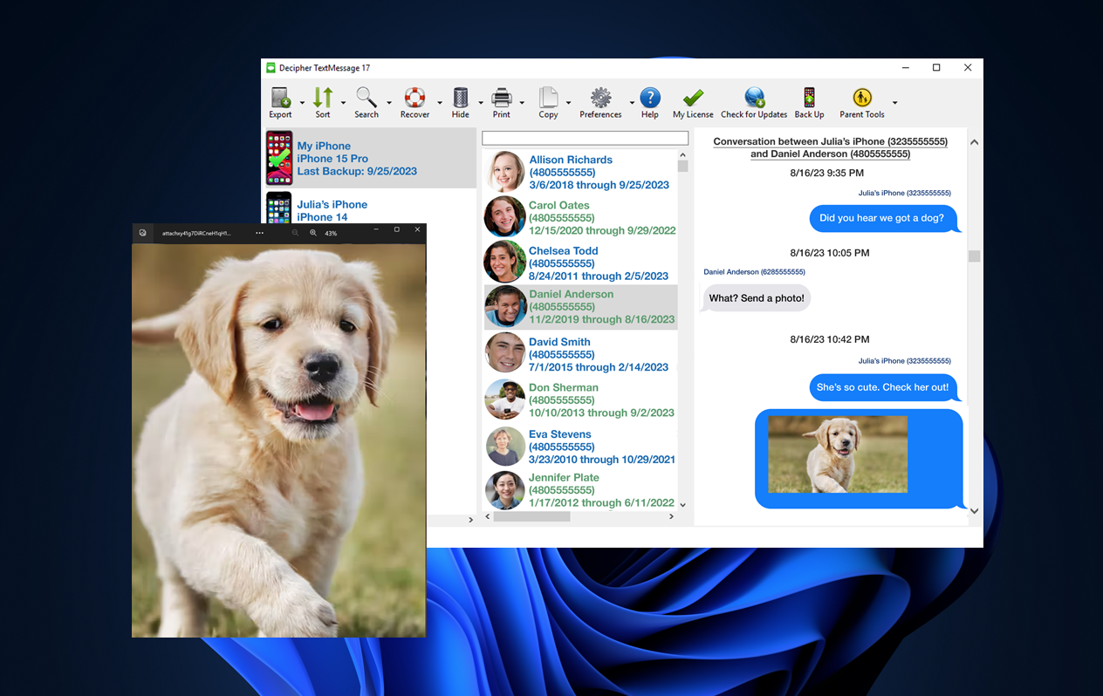Start a backup with Back Up icon
This screenshot has height=696, width=1103.
(x=809, y=97)
